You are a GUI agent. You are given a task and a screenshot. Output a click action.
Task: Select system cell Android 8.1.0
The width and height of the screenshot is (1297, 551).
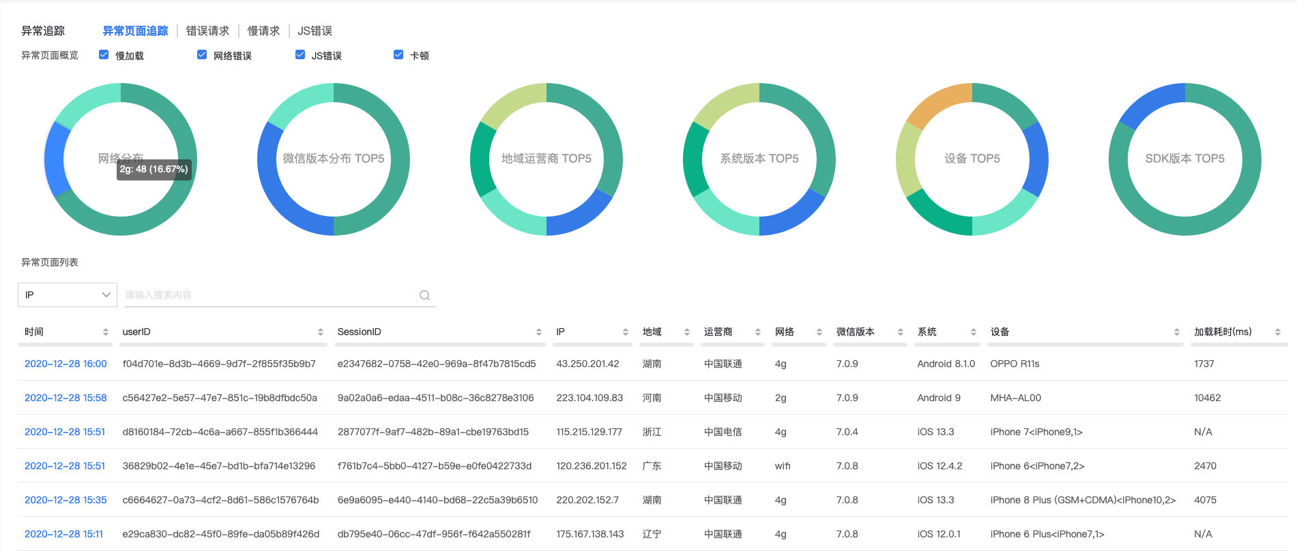(x=946, y=364)
